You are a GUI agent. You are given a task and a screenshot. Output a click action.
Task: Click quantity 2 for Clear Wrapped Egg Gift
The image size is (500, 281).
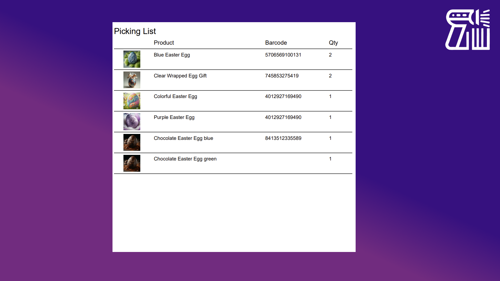point(330,76)
